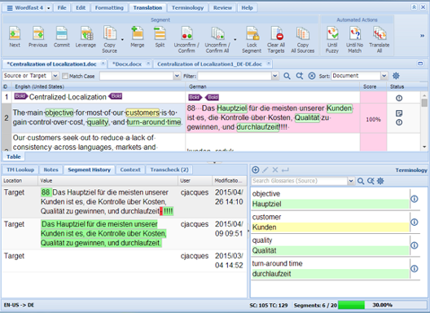Expand the search text dropdown
The width and height of the screenshot is (430, 313).
click(x=178, y=76)
